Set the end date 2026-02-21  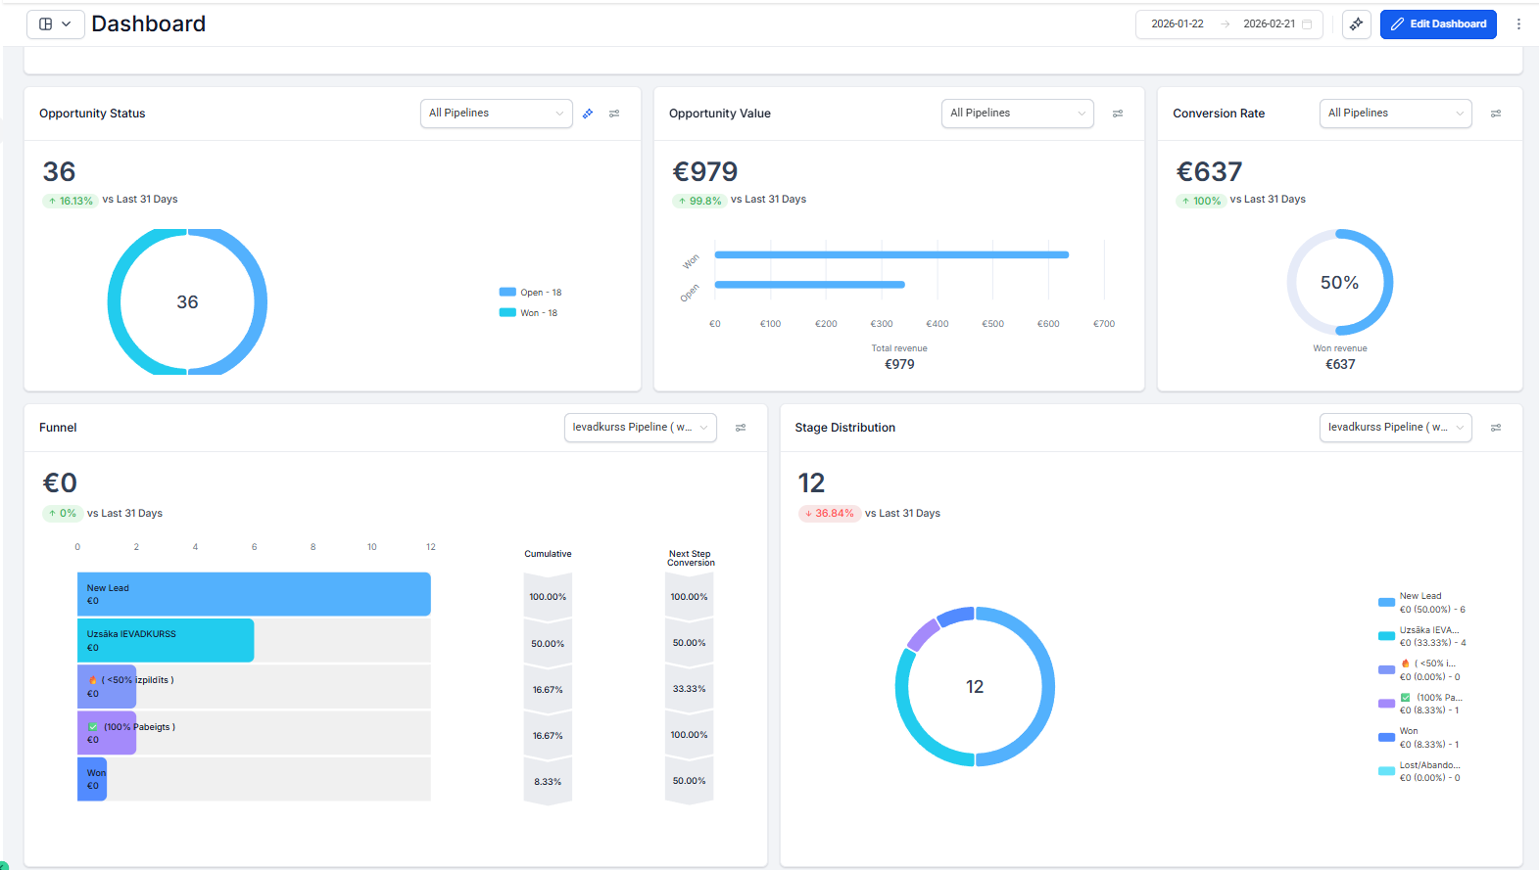[x=1269, y=23]
